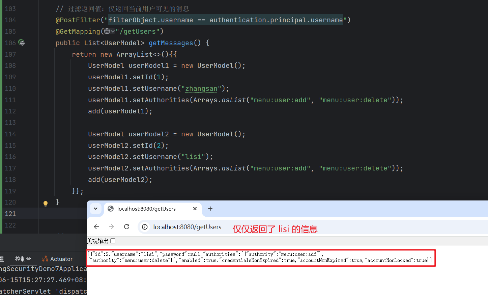Reload the getUsers page
Screen dimensions: 488x295
pos(127,227)
